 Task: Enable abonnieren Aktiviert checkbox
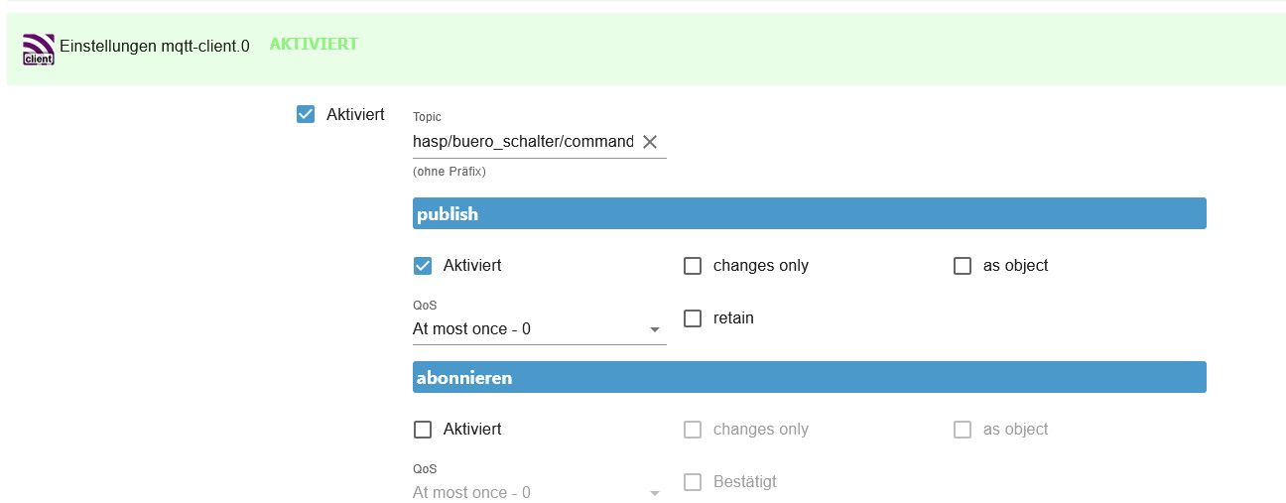423,430
